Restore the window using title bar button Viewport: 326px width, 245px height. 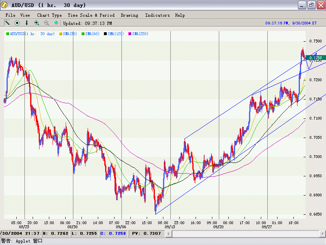pyautogui.click(x=311, y=5)
